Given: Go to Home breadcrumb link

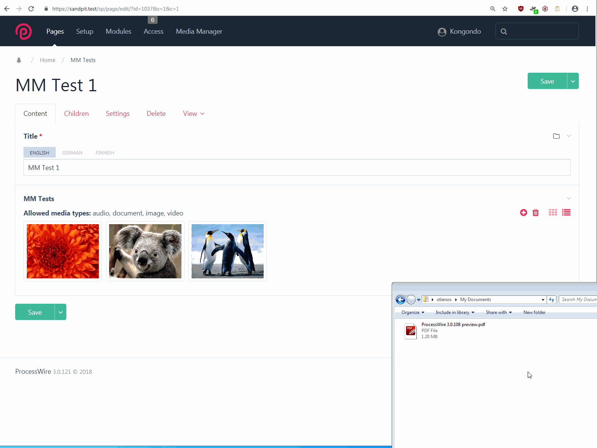Looking at the screenshot, I should tap(48, 60).
